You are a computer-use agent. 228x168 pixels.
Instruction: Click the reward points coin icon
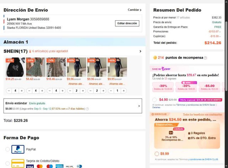pos(155,58)
